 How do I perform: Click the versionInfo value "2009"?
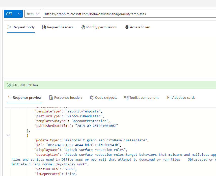pyautogui.click(x=69, y=169)
